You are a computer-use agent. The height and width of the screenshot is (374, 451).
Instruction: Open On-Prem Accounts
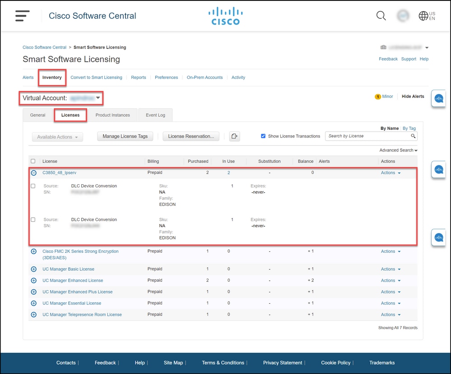click(205, 78)
